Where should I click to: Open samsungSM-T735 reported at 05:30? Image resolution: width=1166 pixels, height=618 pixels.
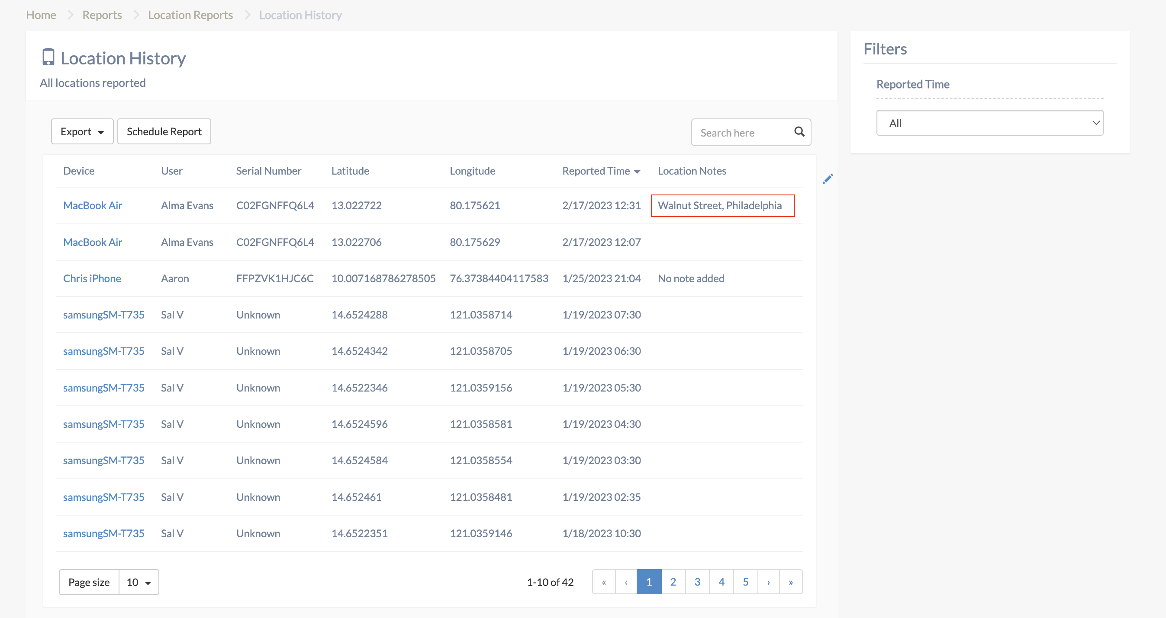103,387
